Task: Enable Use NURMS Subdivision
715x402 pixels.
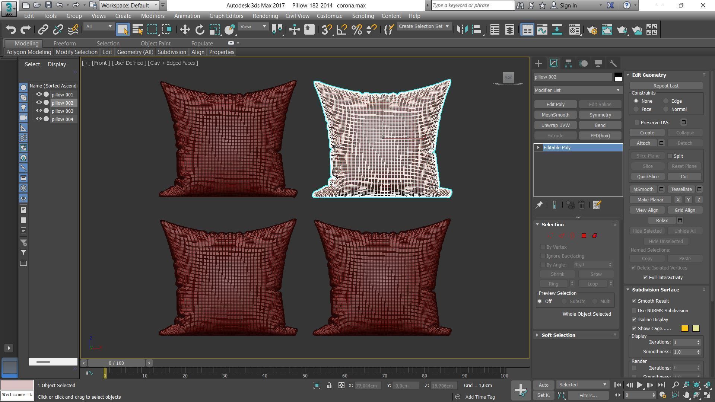Action: coord(634,311)
